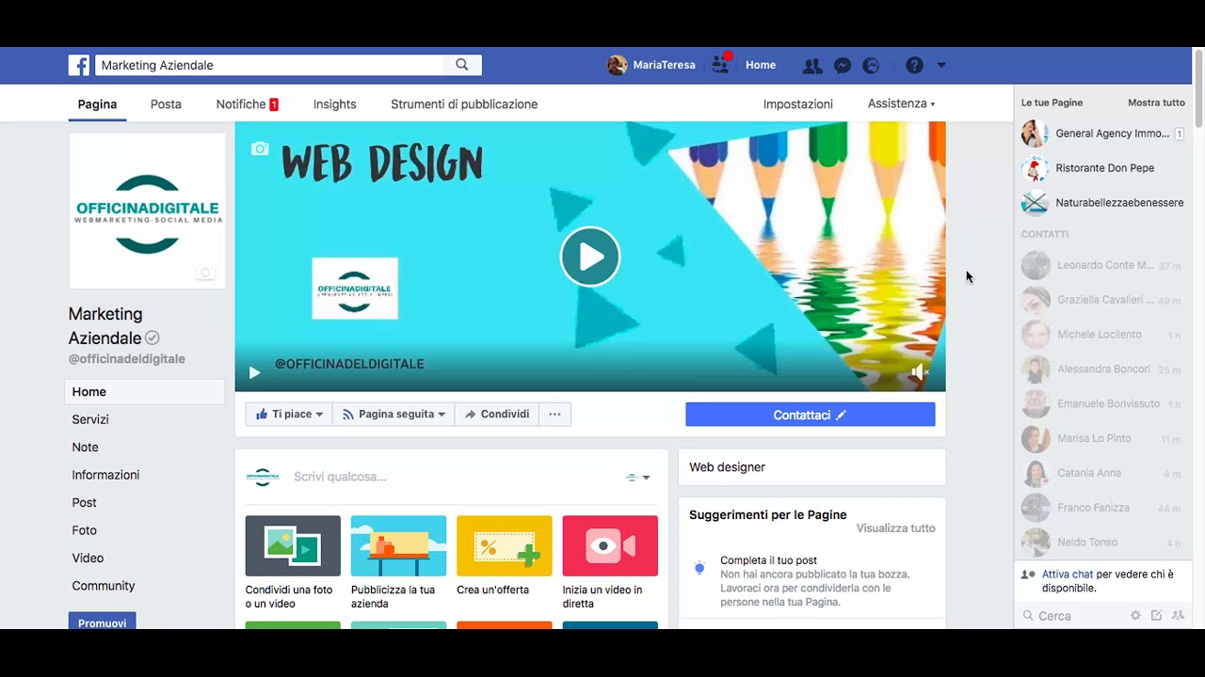Open chat with Alessandra Boncori
The width and height of the screenshot is (1205, 677).
[1102, 370]
